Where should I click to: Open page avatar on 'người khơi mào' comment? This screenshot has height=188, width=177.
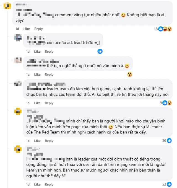click(x=18, y=111)
